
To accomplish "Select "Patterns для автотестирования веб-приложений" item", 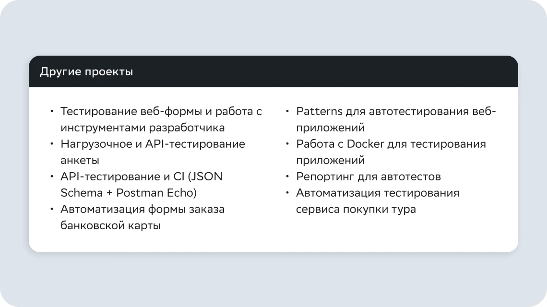I will point(396,120).
